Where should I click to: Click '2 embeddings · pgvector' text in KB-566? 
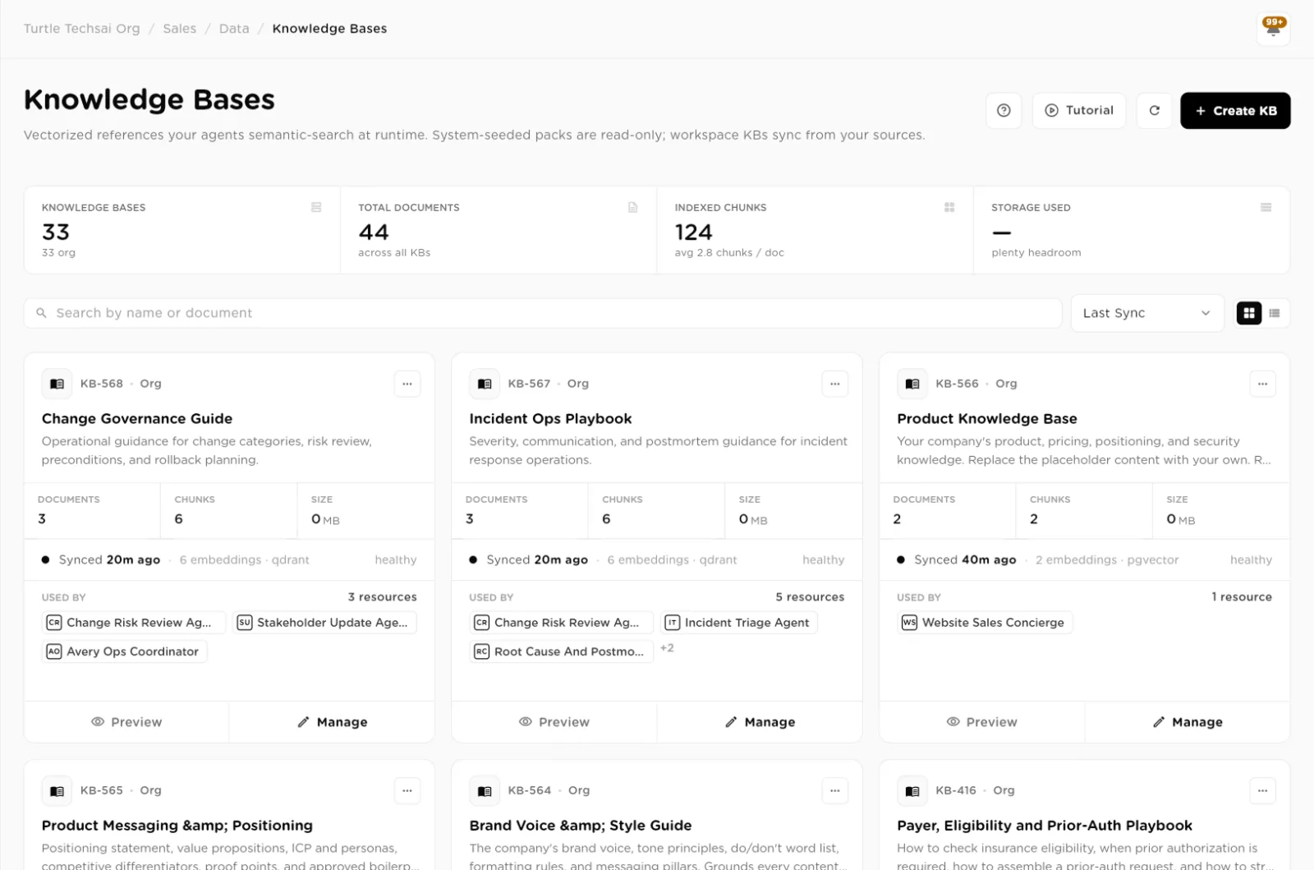(x=1107, y=559)
